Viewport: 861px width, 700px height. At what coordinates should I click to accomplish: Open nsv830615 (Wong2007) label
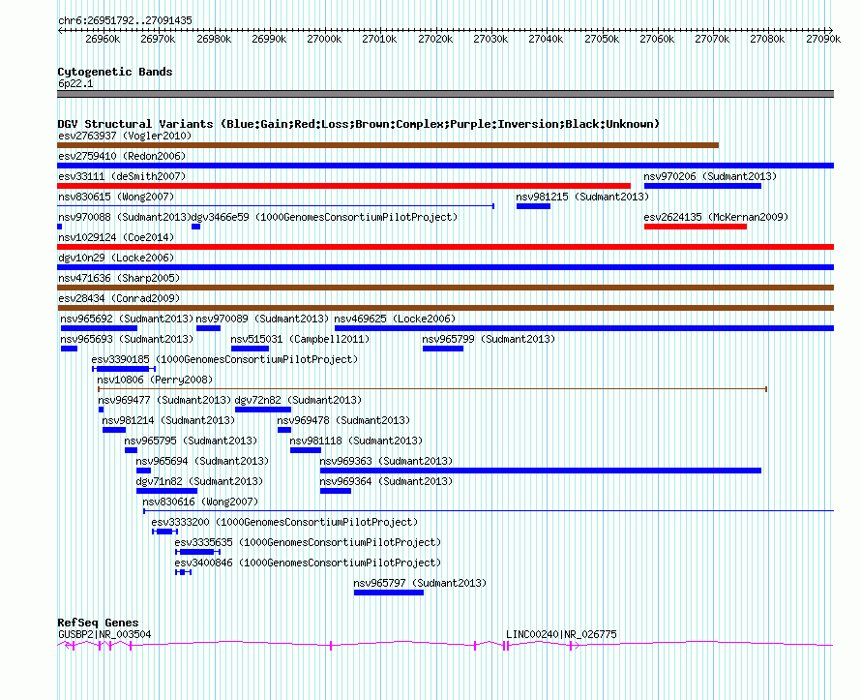pyautogui.click(x=116, y=197)
